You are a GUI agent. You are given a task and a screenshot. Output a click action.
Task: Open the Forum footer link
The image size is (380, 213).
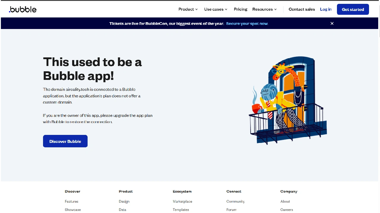pos(231,209)
